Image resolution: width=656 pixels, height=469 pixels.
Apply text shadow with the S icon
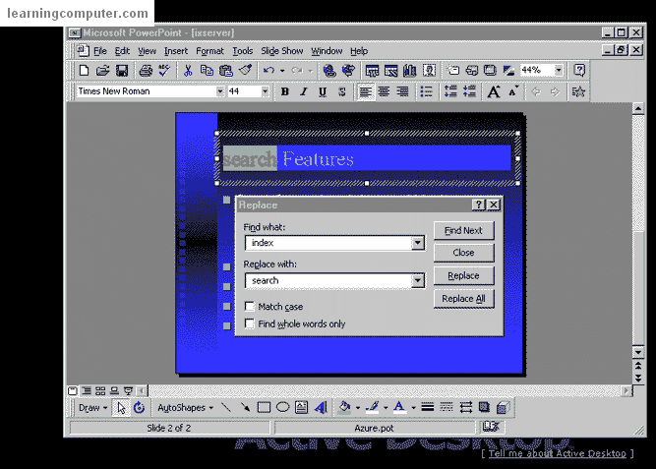342,91
